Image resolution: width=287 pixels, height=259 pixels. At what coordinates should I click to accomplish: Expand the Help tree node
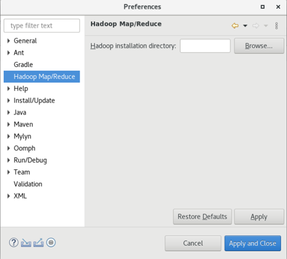(9, 88)
